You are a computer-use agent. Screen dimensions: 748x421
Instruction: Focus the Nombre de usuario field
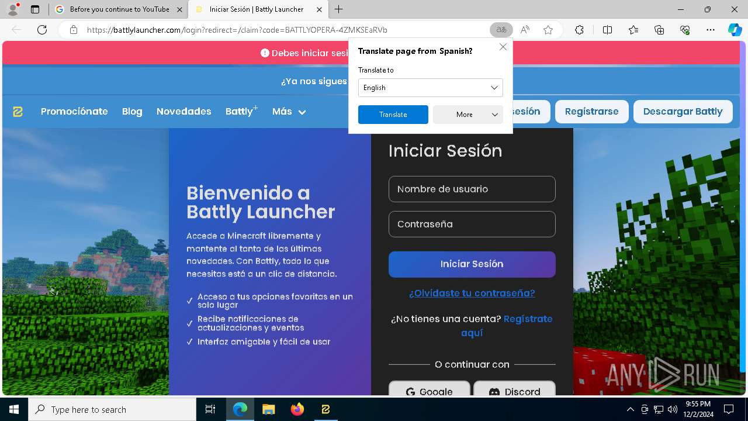point(472,189)
